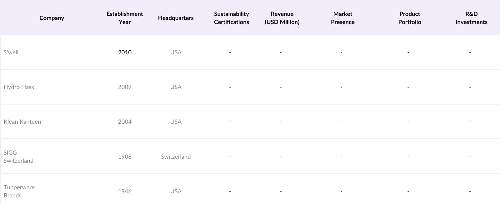
Task: Click the Company column header
Action: tap(52, 18)
